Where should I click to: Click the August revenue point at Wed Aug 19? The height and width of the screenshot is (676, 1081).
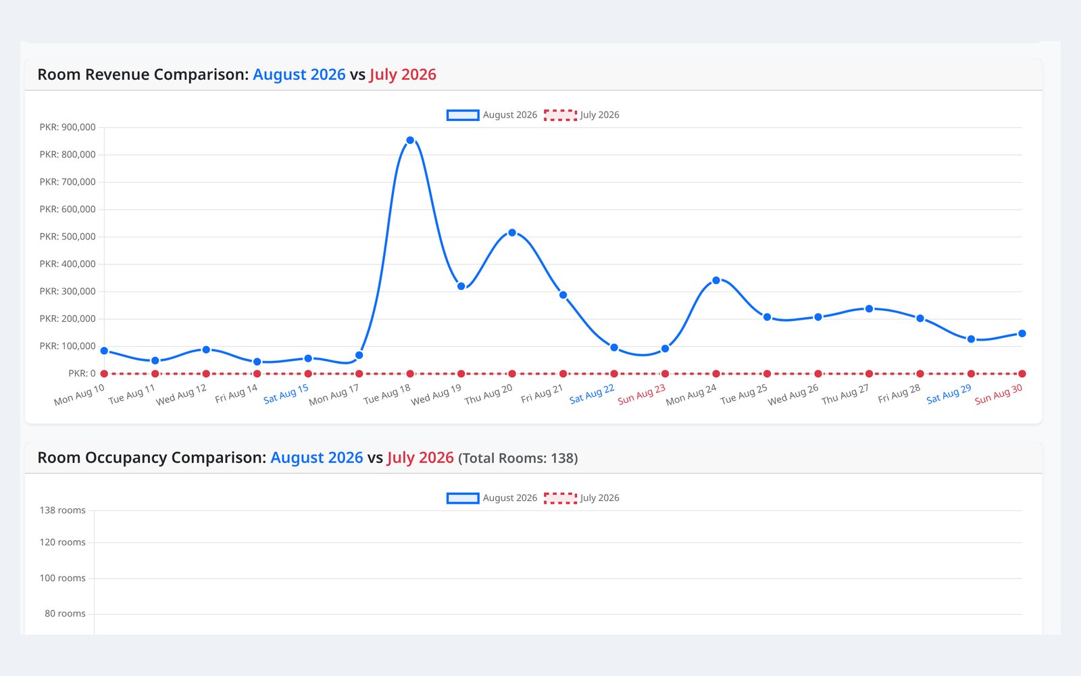461,287
